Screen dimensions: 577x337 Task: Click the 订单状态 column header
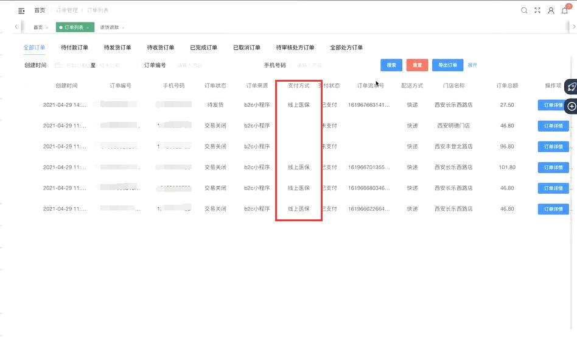coord(215,86)
